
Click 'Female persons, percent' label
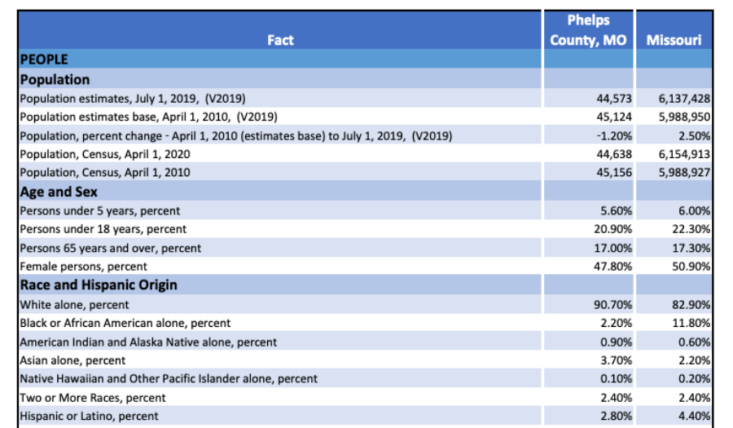tap(84, 267)
